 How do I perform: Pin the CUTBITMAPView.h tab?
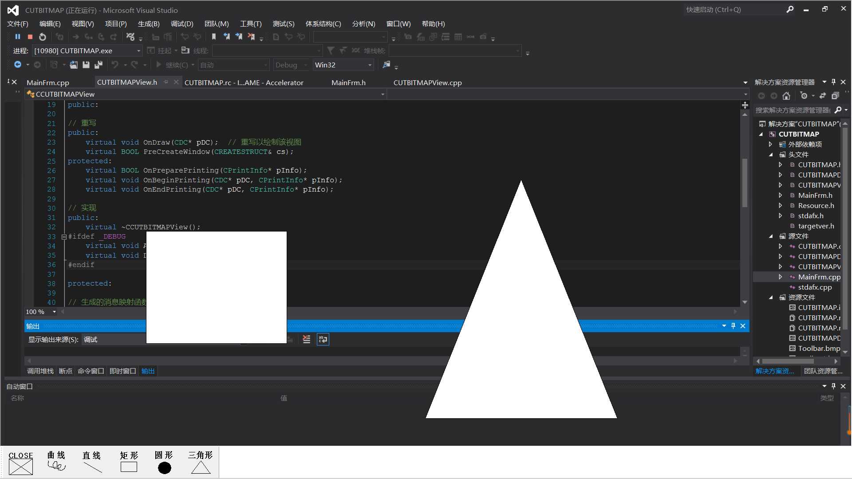166,82
